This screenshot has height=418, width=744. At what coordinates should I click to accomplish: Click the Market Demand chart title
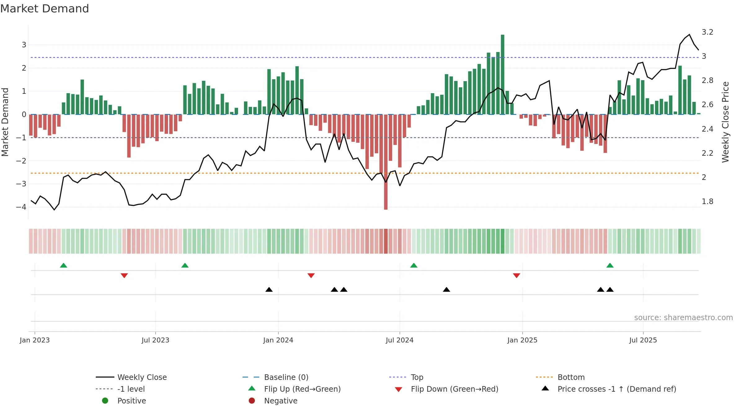[x=45, y=9]
